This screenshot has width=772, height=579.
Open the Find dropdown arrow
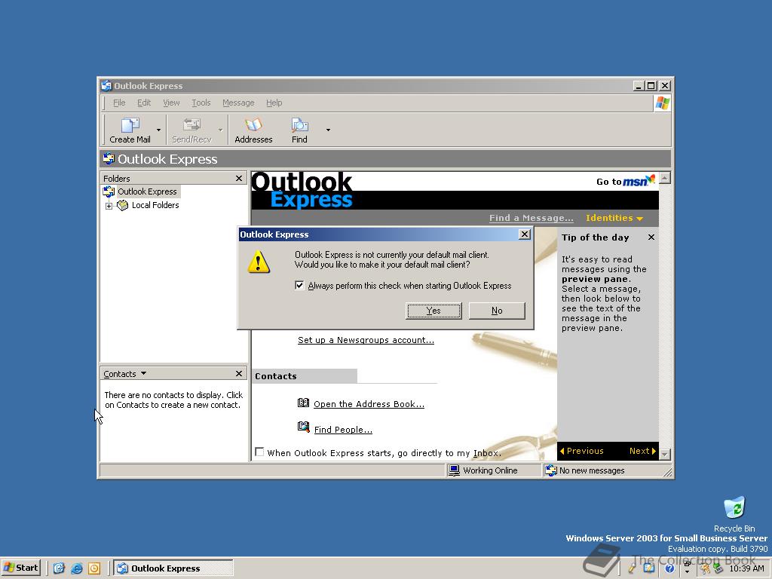coord(329,130)
